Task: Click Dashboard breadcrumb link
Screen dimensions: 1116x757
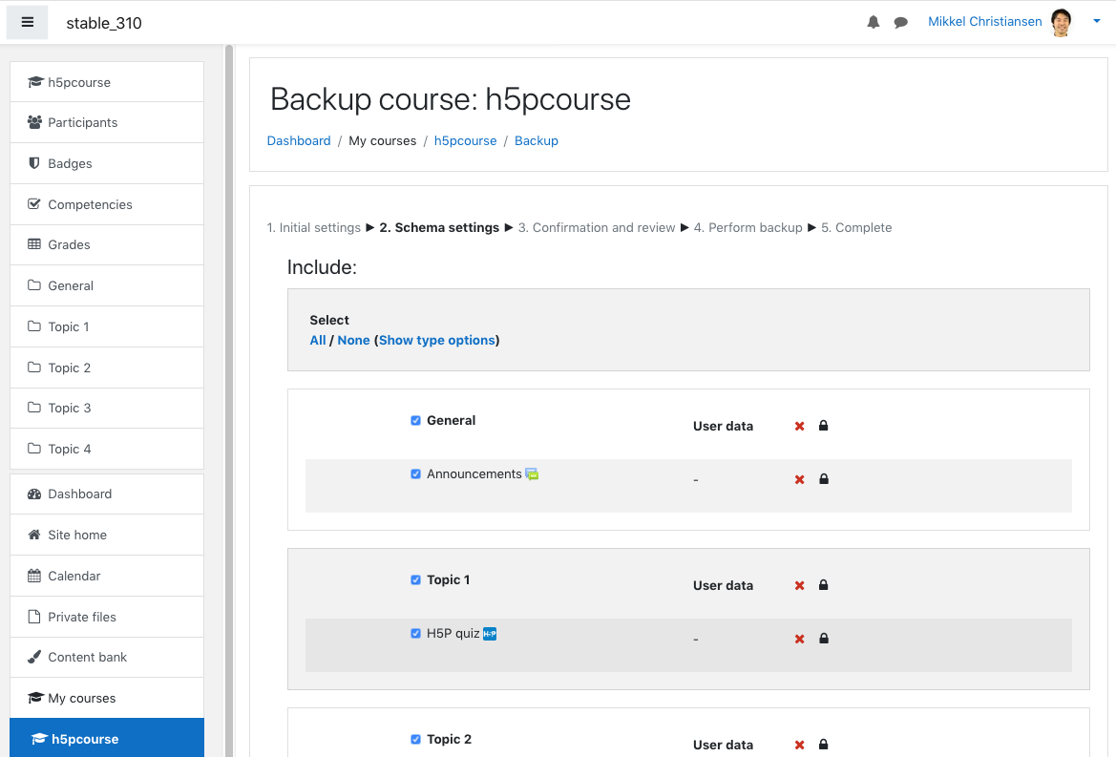Action: [x=299, y=141]
